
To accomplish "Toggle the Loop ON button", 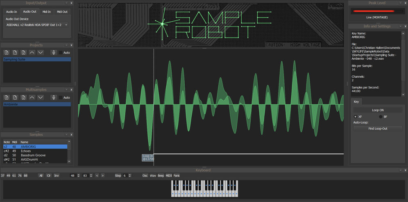I will pyautogui.click(x=378, y=110).
